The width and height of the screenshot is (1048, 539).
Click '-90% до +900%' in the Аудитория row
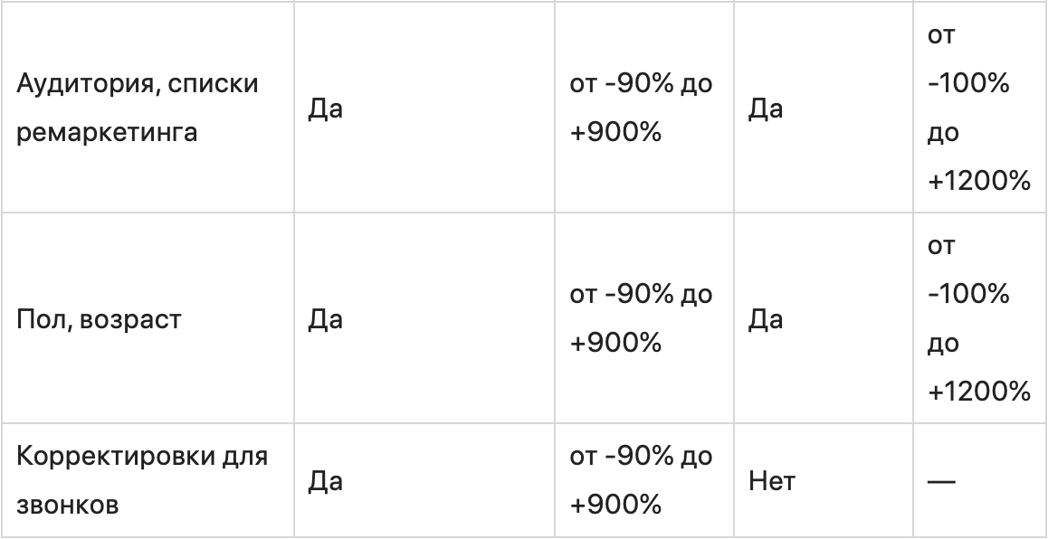[x=641, y=109]
